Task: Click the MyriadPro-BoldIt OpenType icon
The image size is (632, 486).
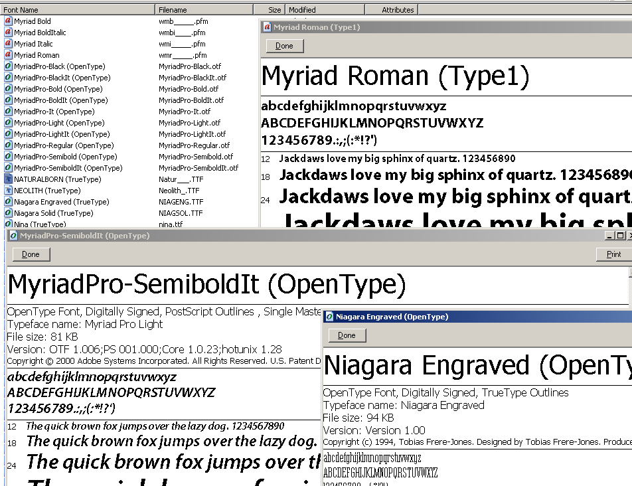Action: tap(8, 100)
